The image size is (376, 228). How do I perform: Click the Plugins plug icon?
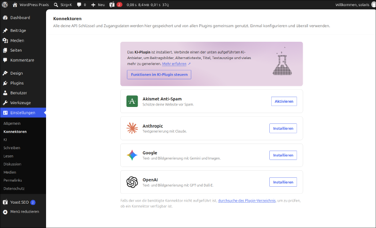(5, 83)
